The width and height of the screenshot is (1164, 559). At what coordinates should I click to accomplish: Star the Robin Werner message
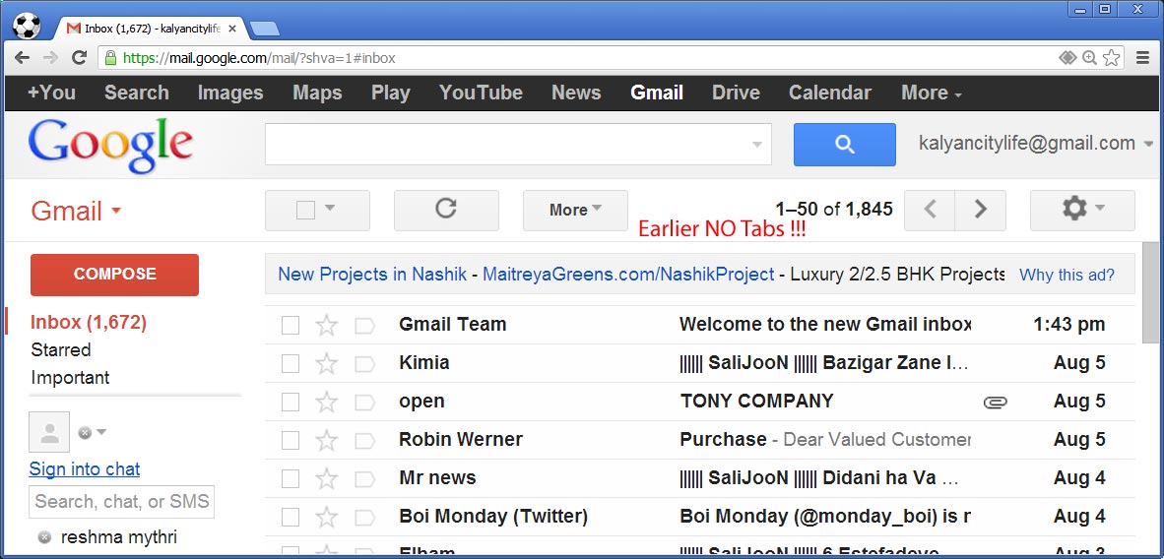(327, 440)
